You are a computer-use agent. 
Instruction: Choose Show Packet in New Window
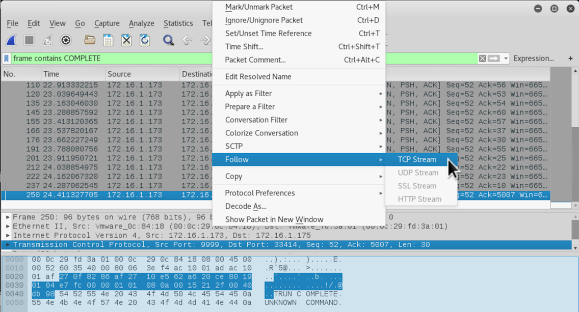click(299, 219)
